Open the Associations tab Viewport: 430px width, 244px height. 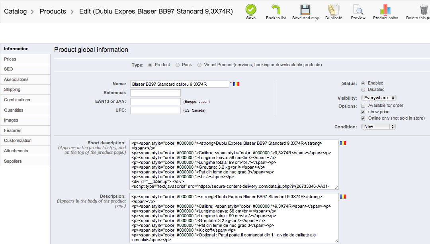[25, 79]
